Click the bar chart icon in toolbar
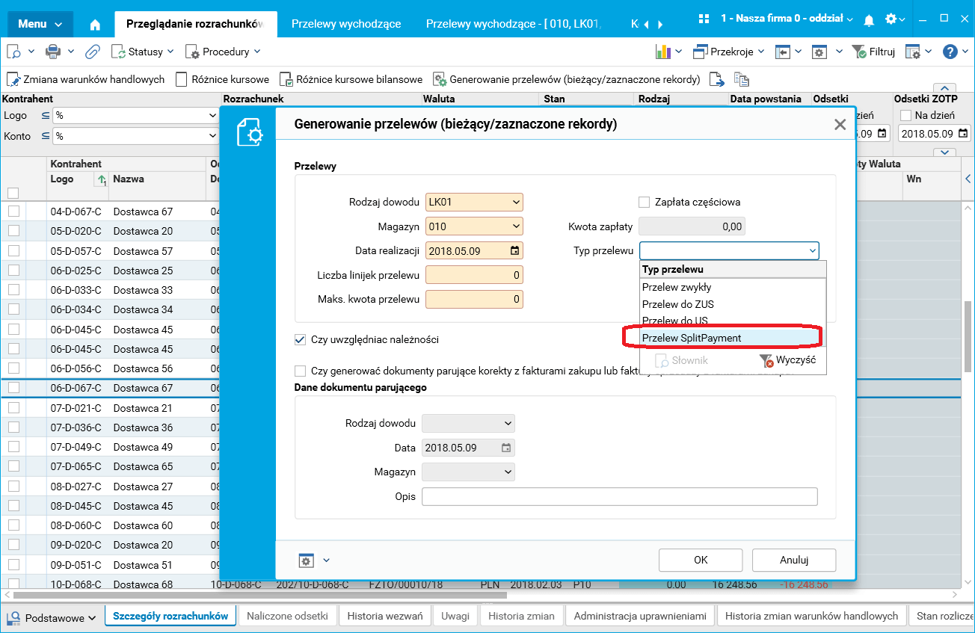 [x=662, y=52]
